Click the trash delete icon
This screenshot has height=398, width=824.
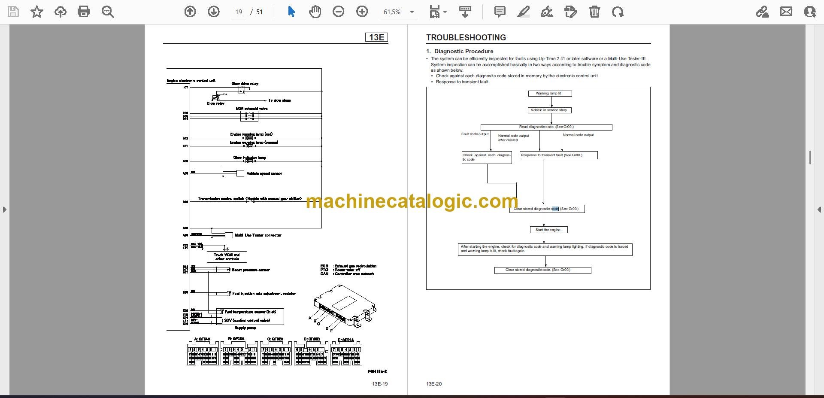point(594,12)
